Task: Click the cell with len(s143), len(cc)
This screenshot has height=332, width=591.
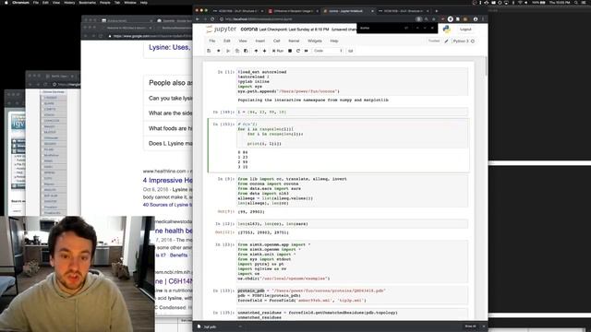Action: coord(353,224)
